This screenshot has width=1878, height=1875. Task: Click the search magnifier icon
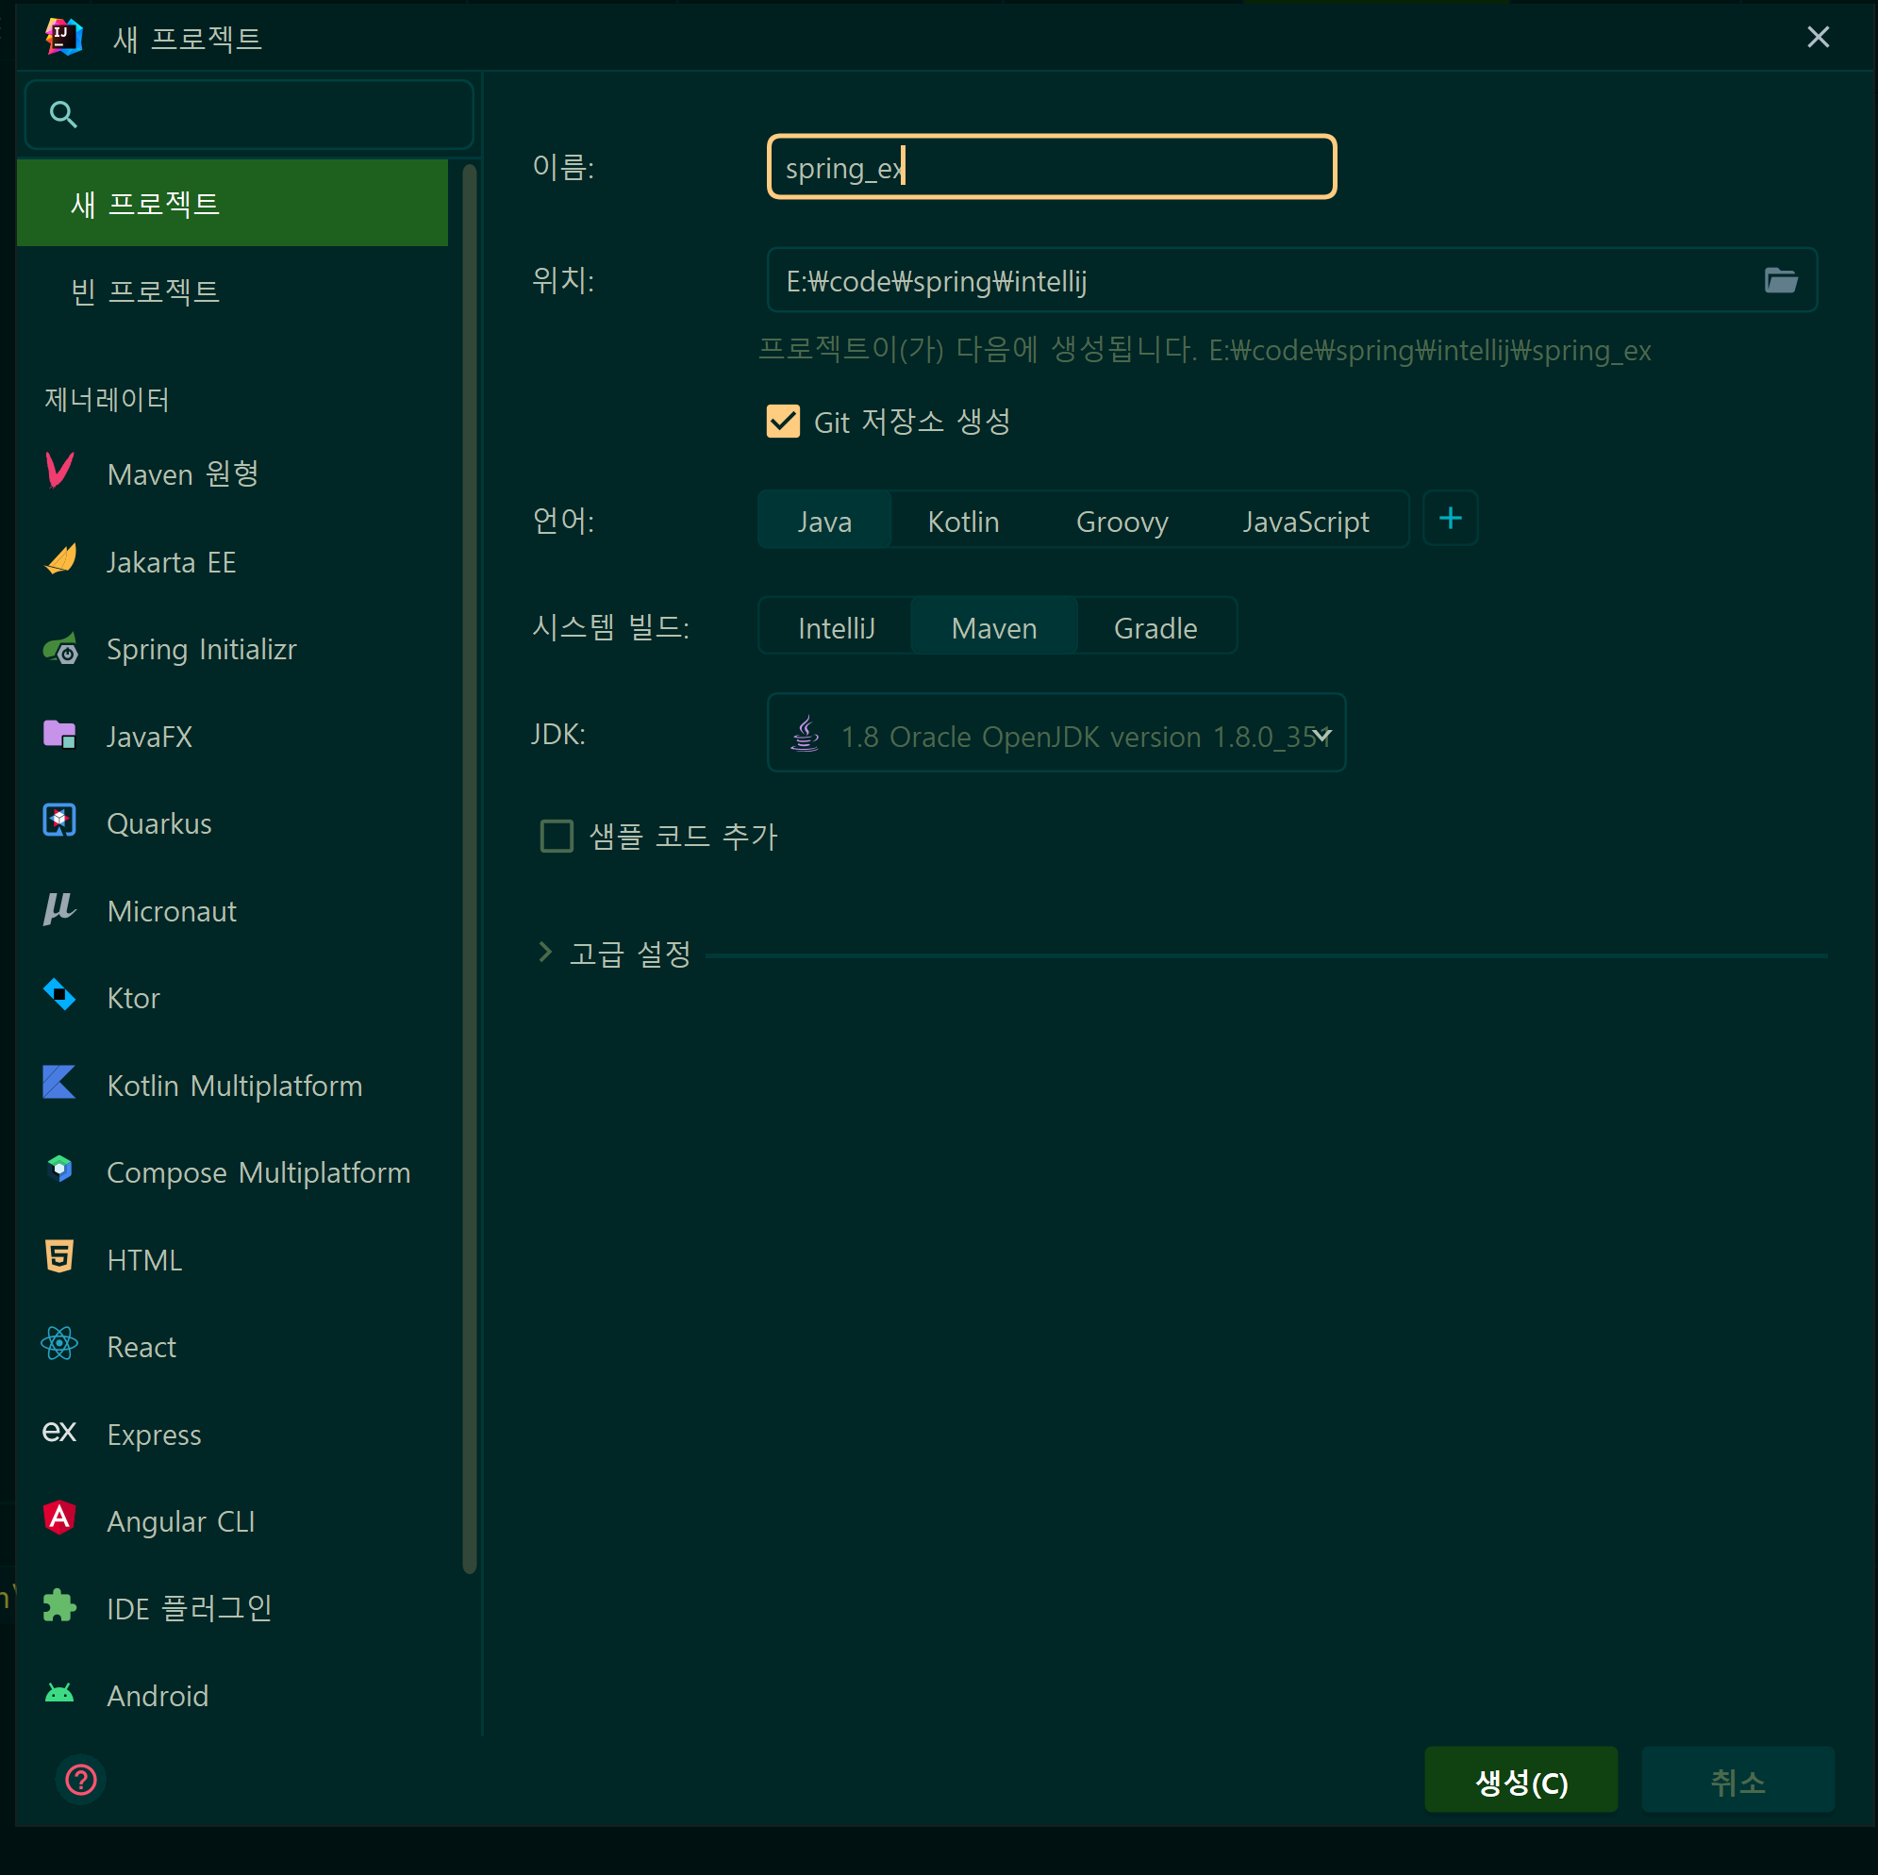pyautogui.click(x=63, y=115)
